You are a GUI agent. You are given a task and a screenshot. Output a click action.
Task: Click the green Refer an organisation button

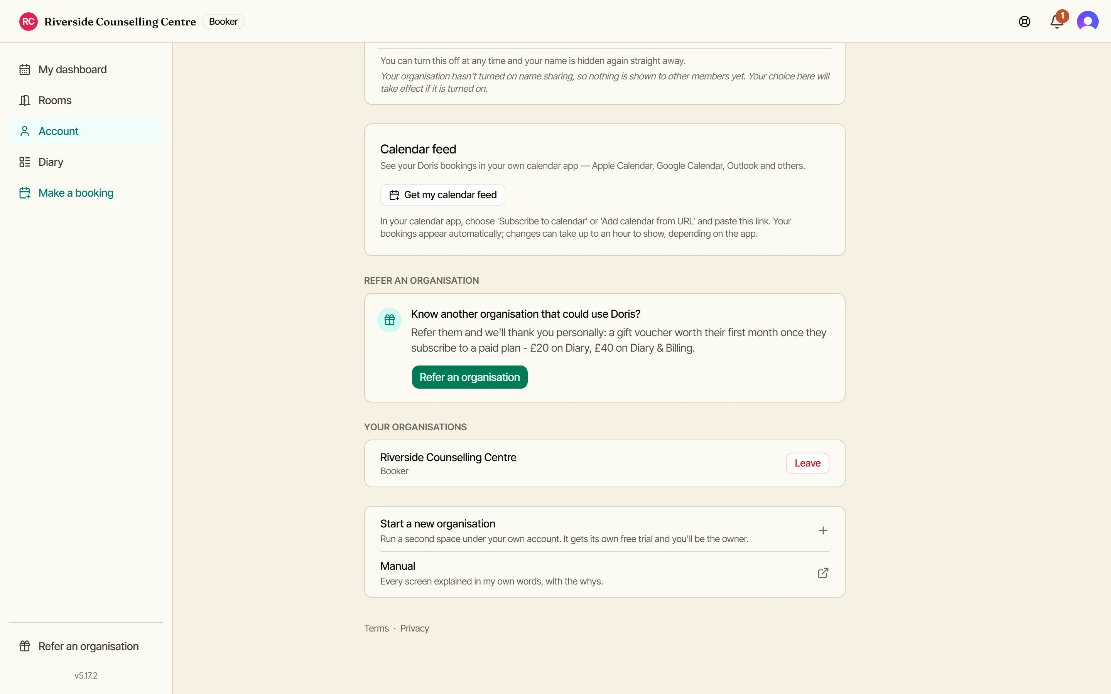pos(469,377)
